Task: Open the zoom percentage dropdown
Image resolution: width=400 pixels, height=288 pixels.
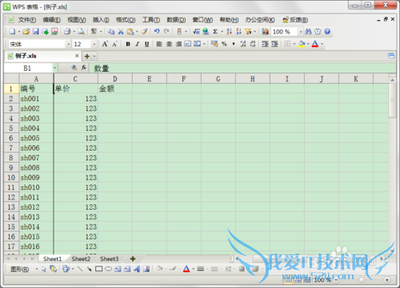Action: [x=301, y=32]
